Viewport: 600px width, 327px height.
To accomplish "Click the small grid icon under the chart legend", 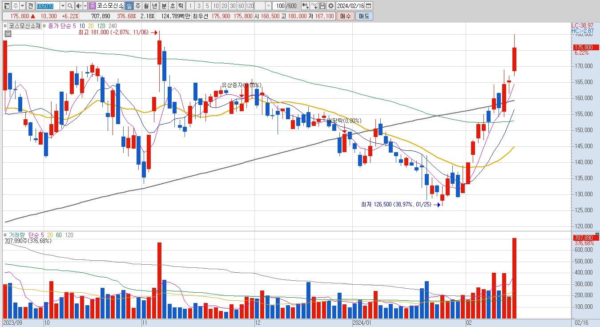I will click(x=8, y=33).
